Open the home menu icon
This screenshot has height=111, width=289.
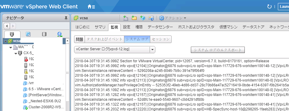[x=92, y=7]
